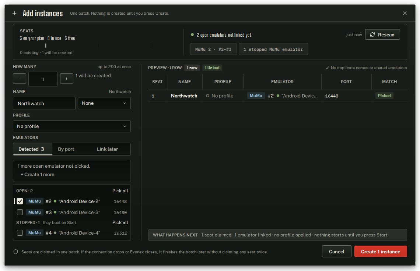This screenshot has width=420, height=271.
Task: Click Northwatch name in preview row
Action: pyautogui.click(x=184, y=96)
